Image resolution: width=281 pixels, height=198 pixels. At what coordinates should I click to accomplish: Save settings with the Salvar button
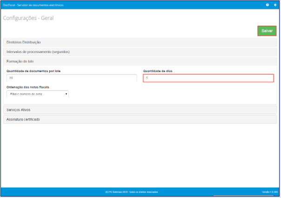tap(267, 31)
